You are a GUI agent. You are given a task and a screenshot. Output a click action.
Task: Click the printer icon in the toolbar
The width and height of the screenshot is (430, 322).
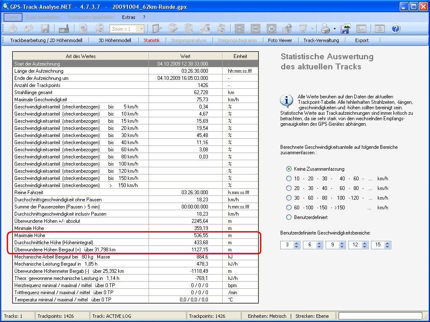pyautogui.click(x=325, y=29)
